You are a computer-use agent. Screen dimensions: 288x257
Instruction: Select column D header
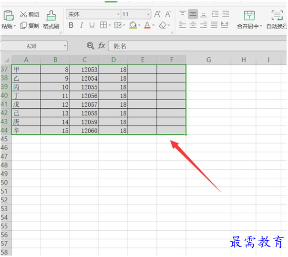[x=113, y=60]
